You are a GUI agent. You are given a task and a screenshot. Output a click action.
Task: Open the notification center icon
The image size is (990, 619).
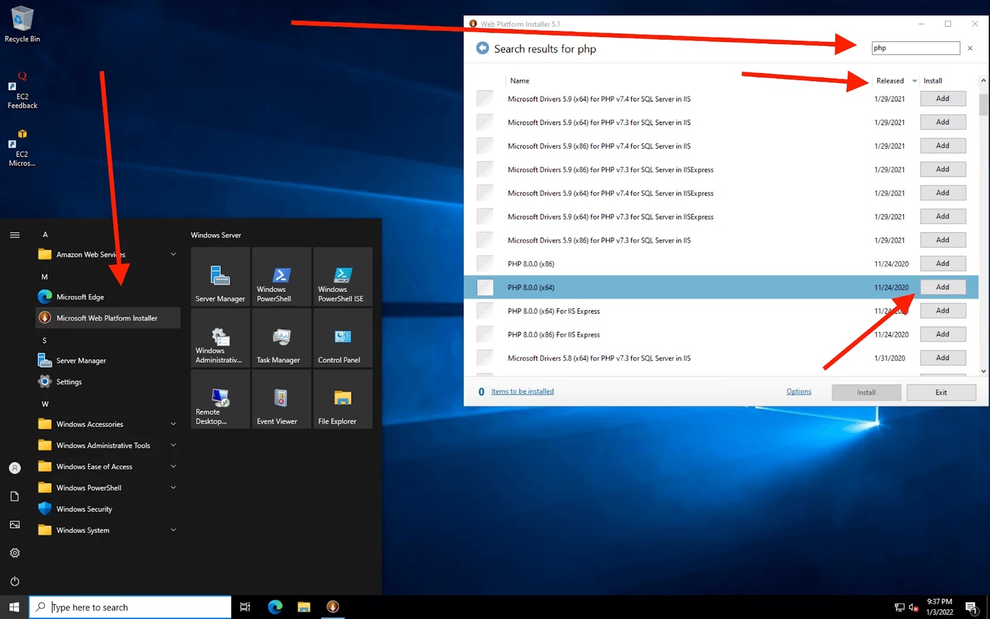971,607
